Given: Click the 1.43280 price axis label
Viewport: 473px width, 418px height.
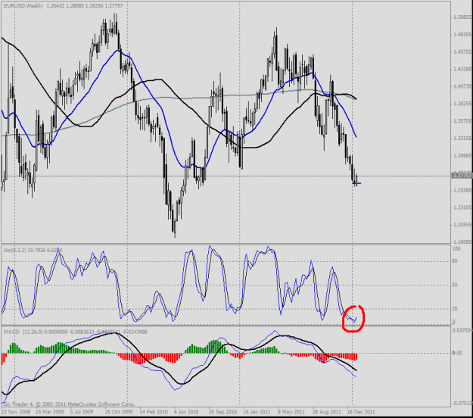Looking at the screenshot, I should (x=462, y=69).
